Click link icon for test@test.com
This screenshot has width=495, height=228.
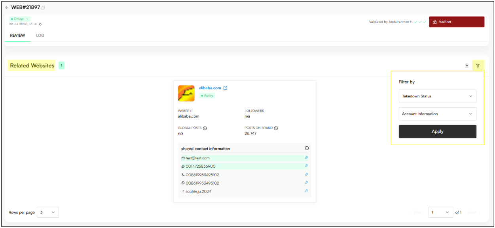306,158
